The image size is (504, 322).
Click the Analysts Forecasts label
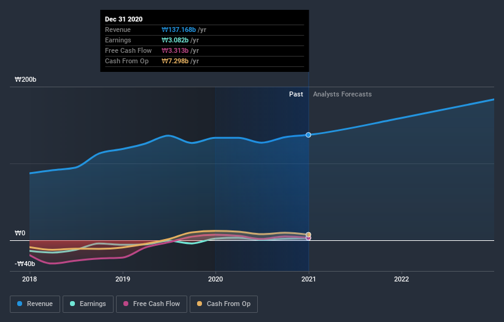click(343, 94)
